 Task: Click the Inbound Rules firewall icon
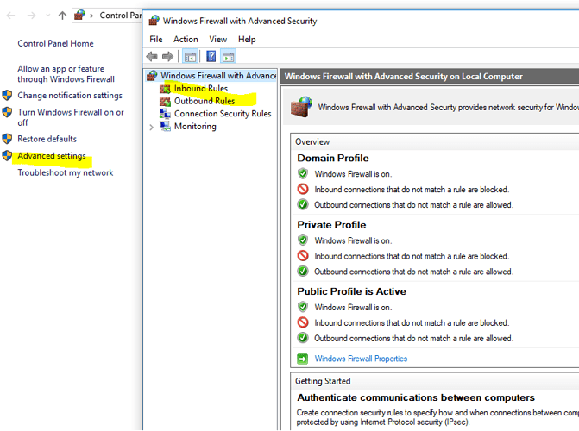coord(165,89)
